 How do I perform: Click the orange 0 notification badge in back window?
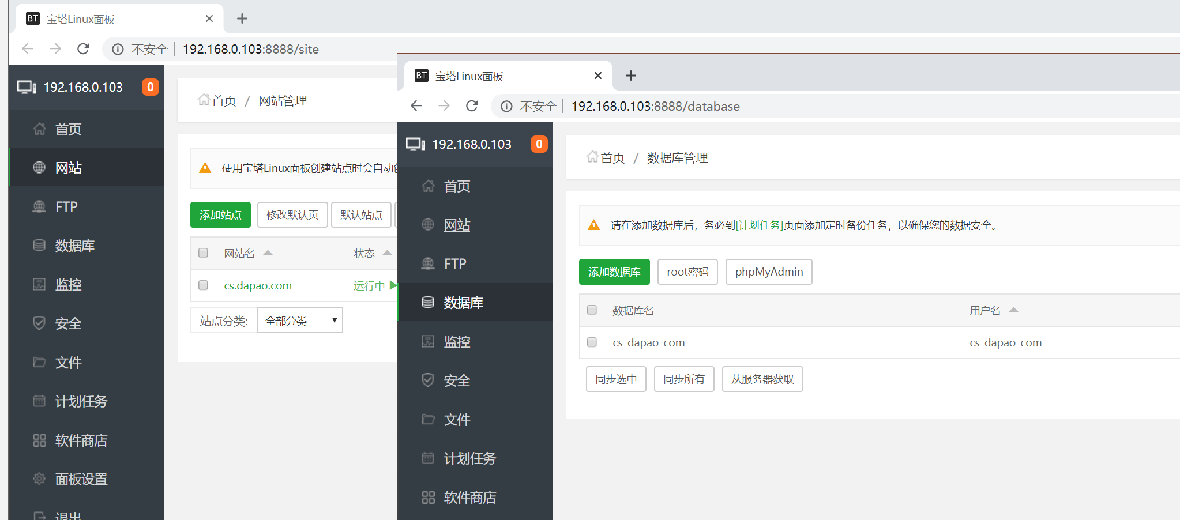(151, 87)
